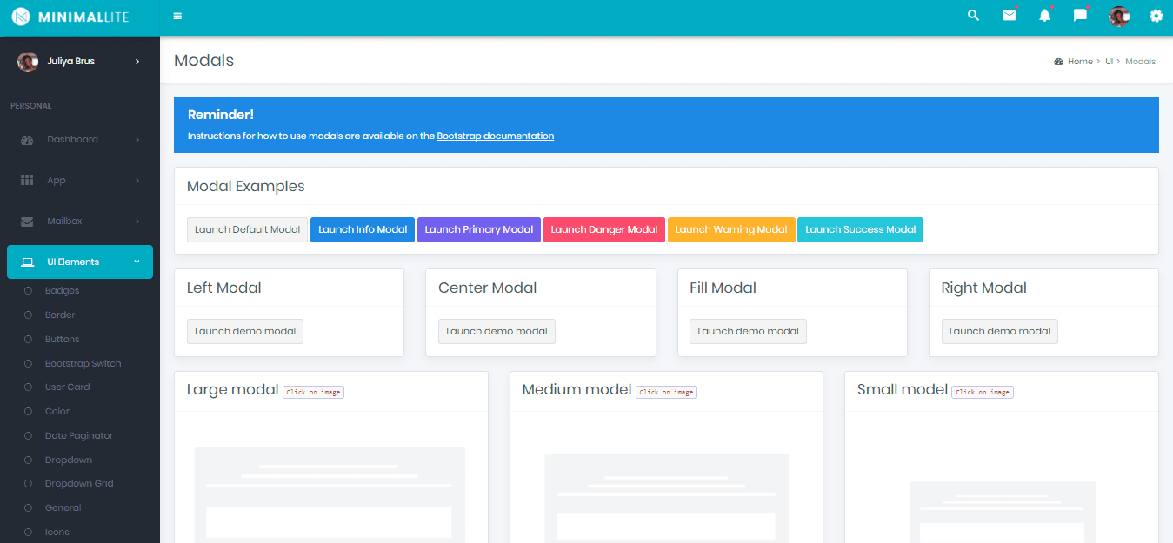Launch demo modal under Left Modal
This screenshot has width=1173, height=543.
click(x=245, y=331)
